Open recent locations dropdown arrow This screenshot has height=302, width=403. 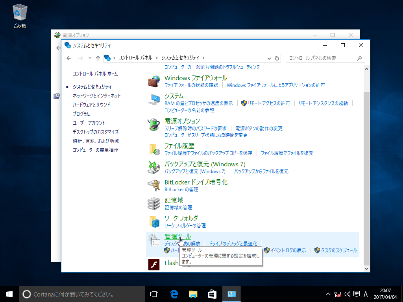click(x=90, y=58)
